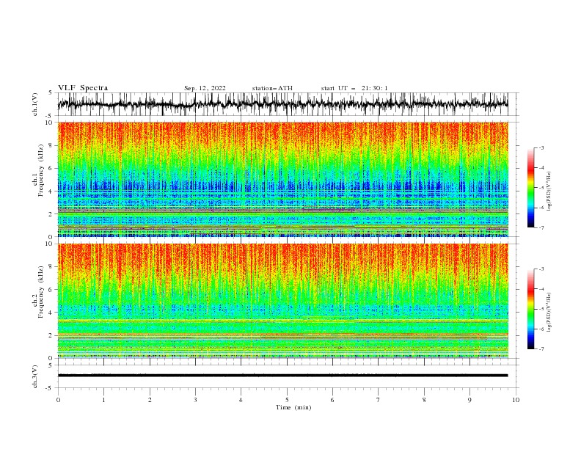
Task: Click the '-3' label on ch.1 colorbar
Action: coord(541,147)
